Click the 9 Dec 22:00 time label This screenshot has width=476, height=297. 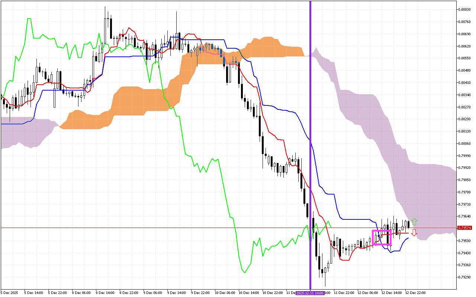[x=201, y=293]
